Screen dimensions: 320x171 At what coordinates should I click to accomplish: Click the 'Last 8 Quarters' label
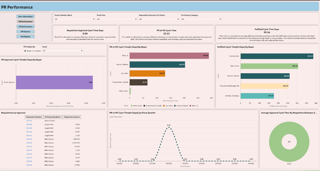[115, 117]
